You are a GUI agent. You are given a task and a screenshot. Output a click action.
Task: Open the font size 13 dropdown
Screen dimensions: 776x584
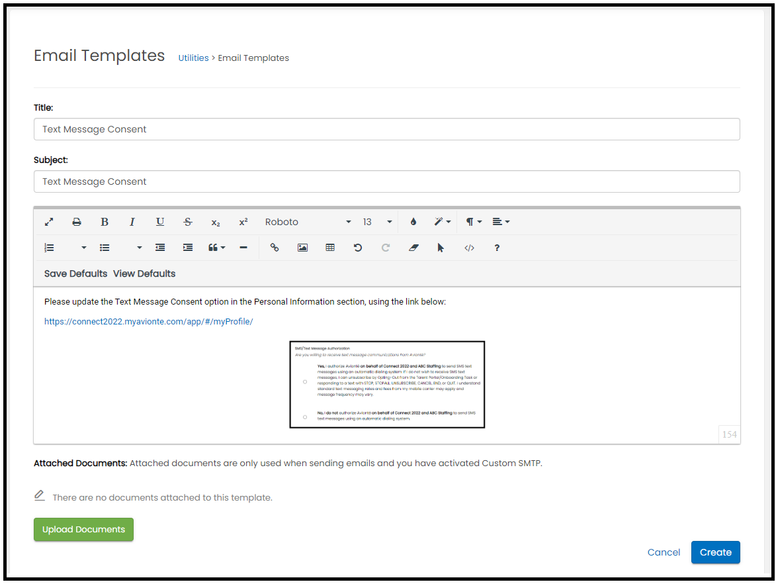[375, 222]
